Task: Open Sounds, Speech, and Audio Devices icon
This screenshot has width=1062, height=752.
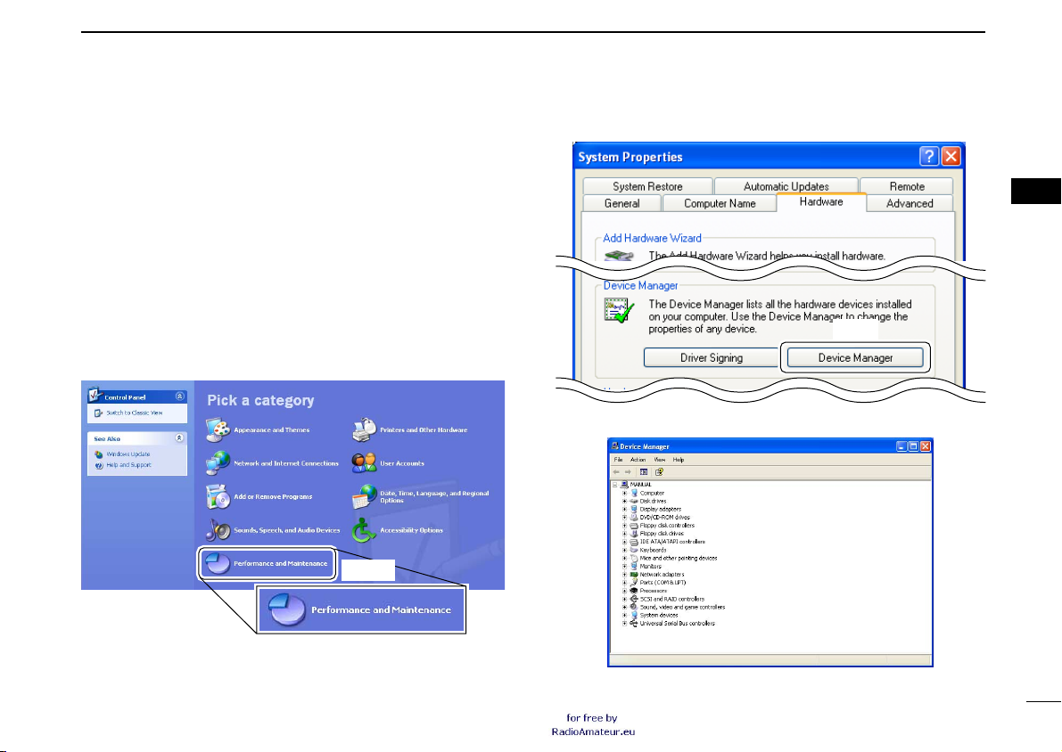Action: [x=218, y=530]
